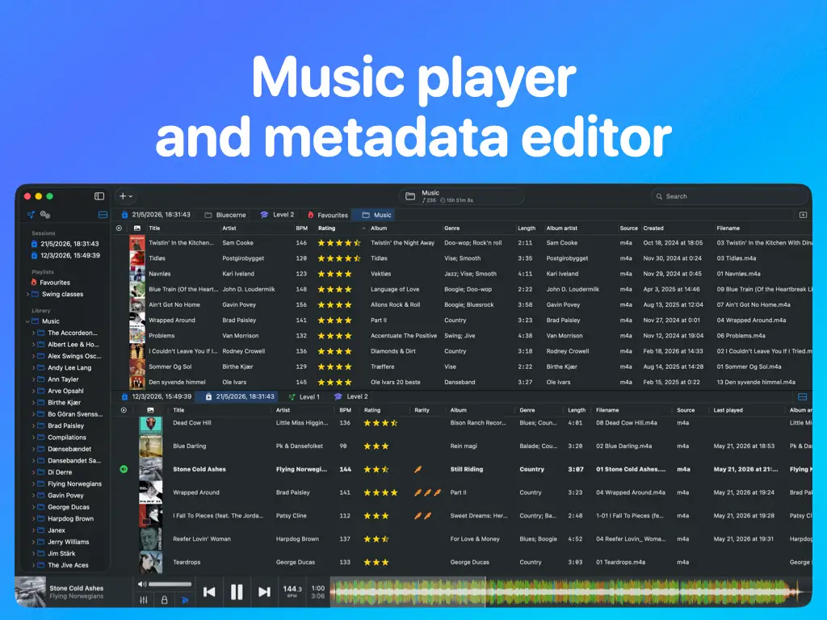Click the lower table artwork column icon
The height and width of the screenshot is (620, 827).
151,410
